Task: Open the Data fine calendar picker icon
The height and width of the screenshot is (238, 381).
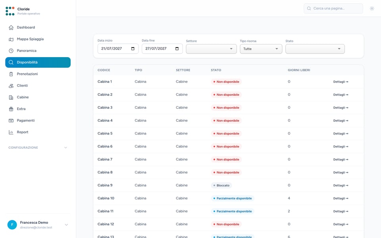Action: (x=177, y=48)
